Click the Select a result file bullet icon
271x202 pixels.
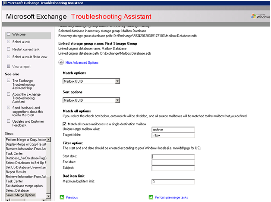(9, 56)
